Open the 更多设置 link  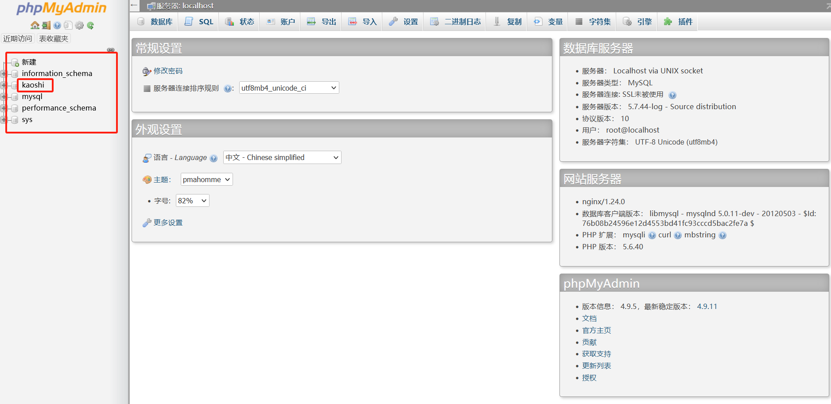(168, 223)
